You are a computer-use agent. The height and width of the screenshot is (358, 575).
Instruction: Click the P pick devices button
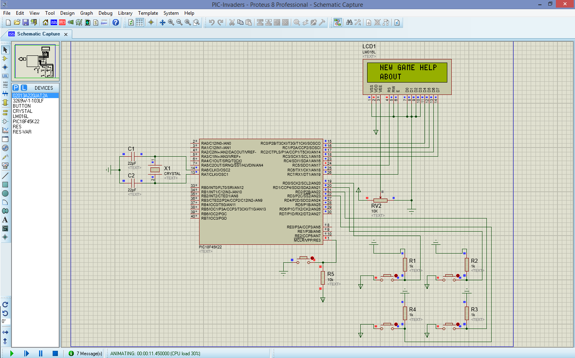16,88
